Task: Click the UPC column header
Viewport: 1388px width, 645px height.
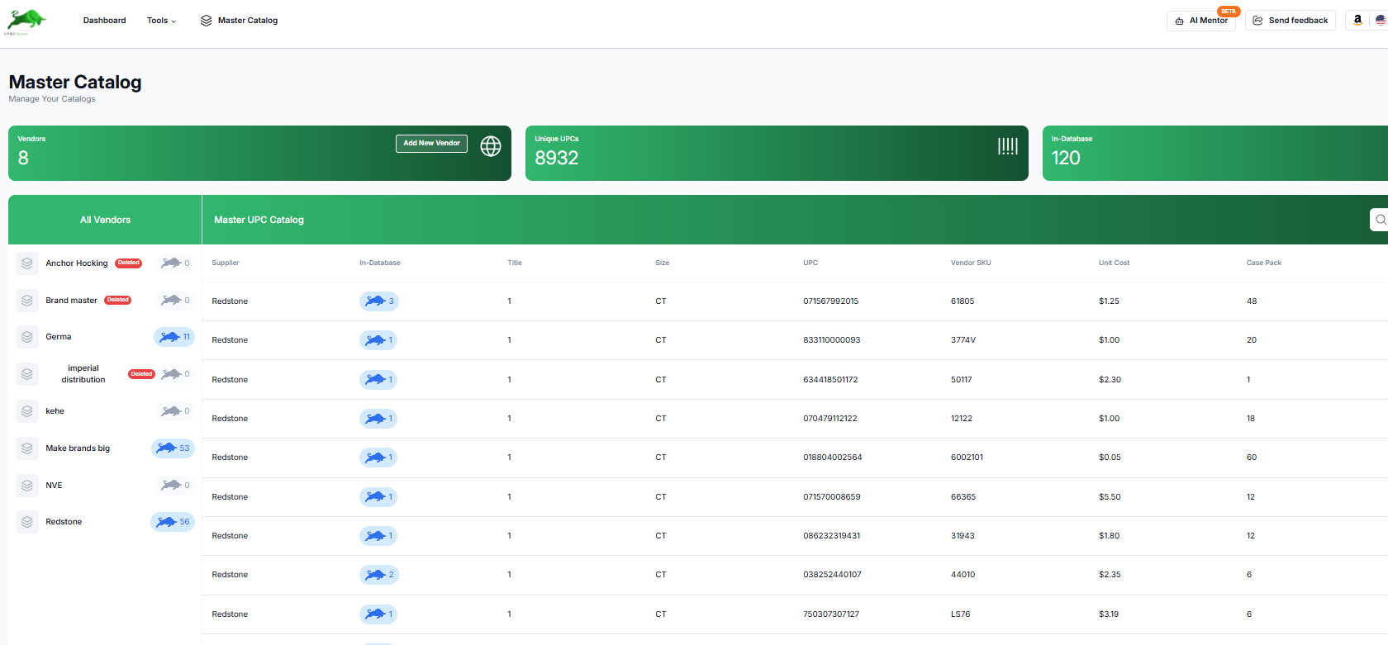Action: [x=810, y=263]
